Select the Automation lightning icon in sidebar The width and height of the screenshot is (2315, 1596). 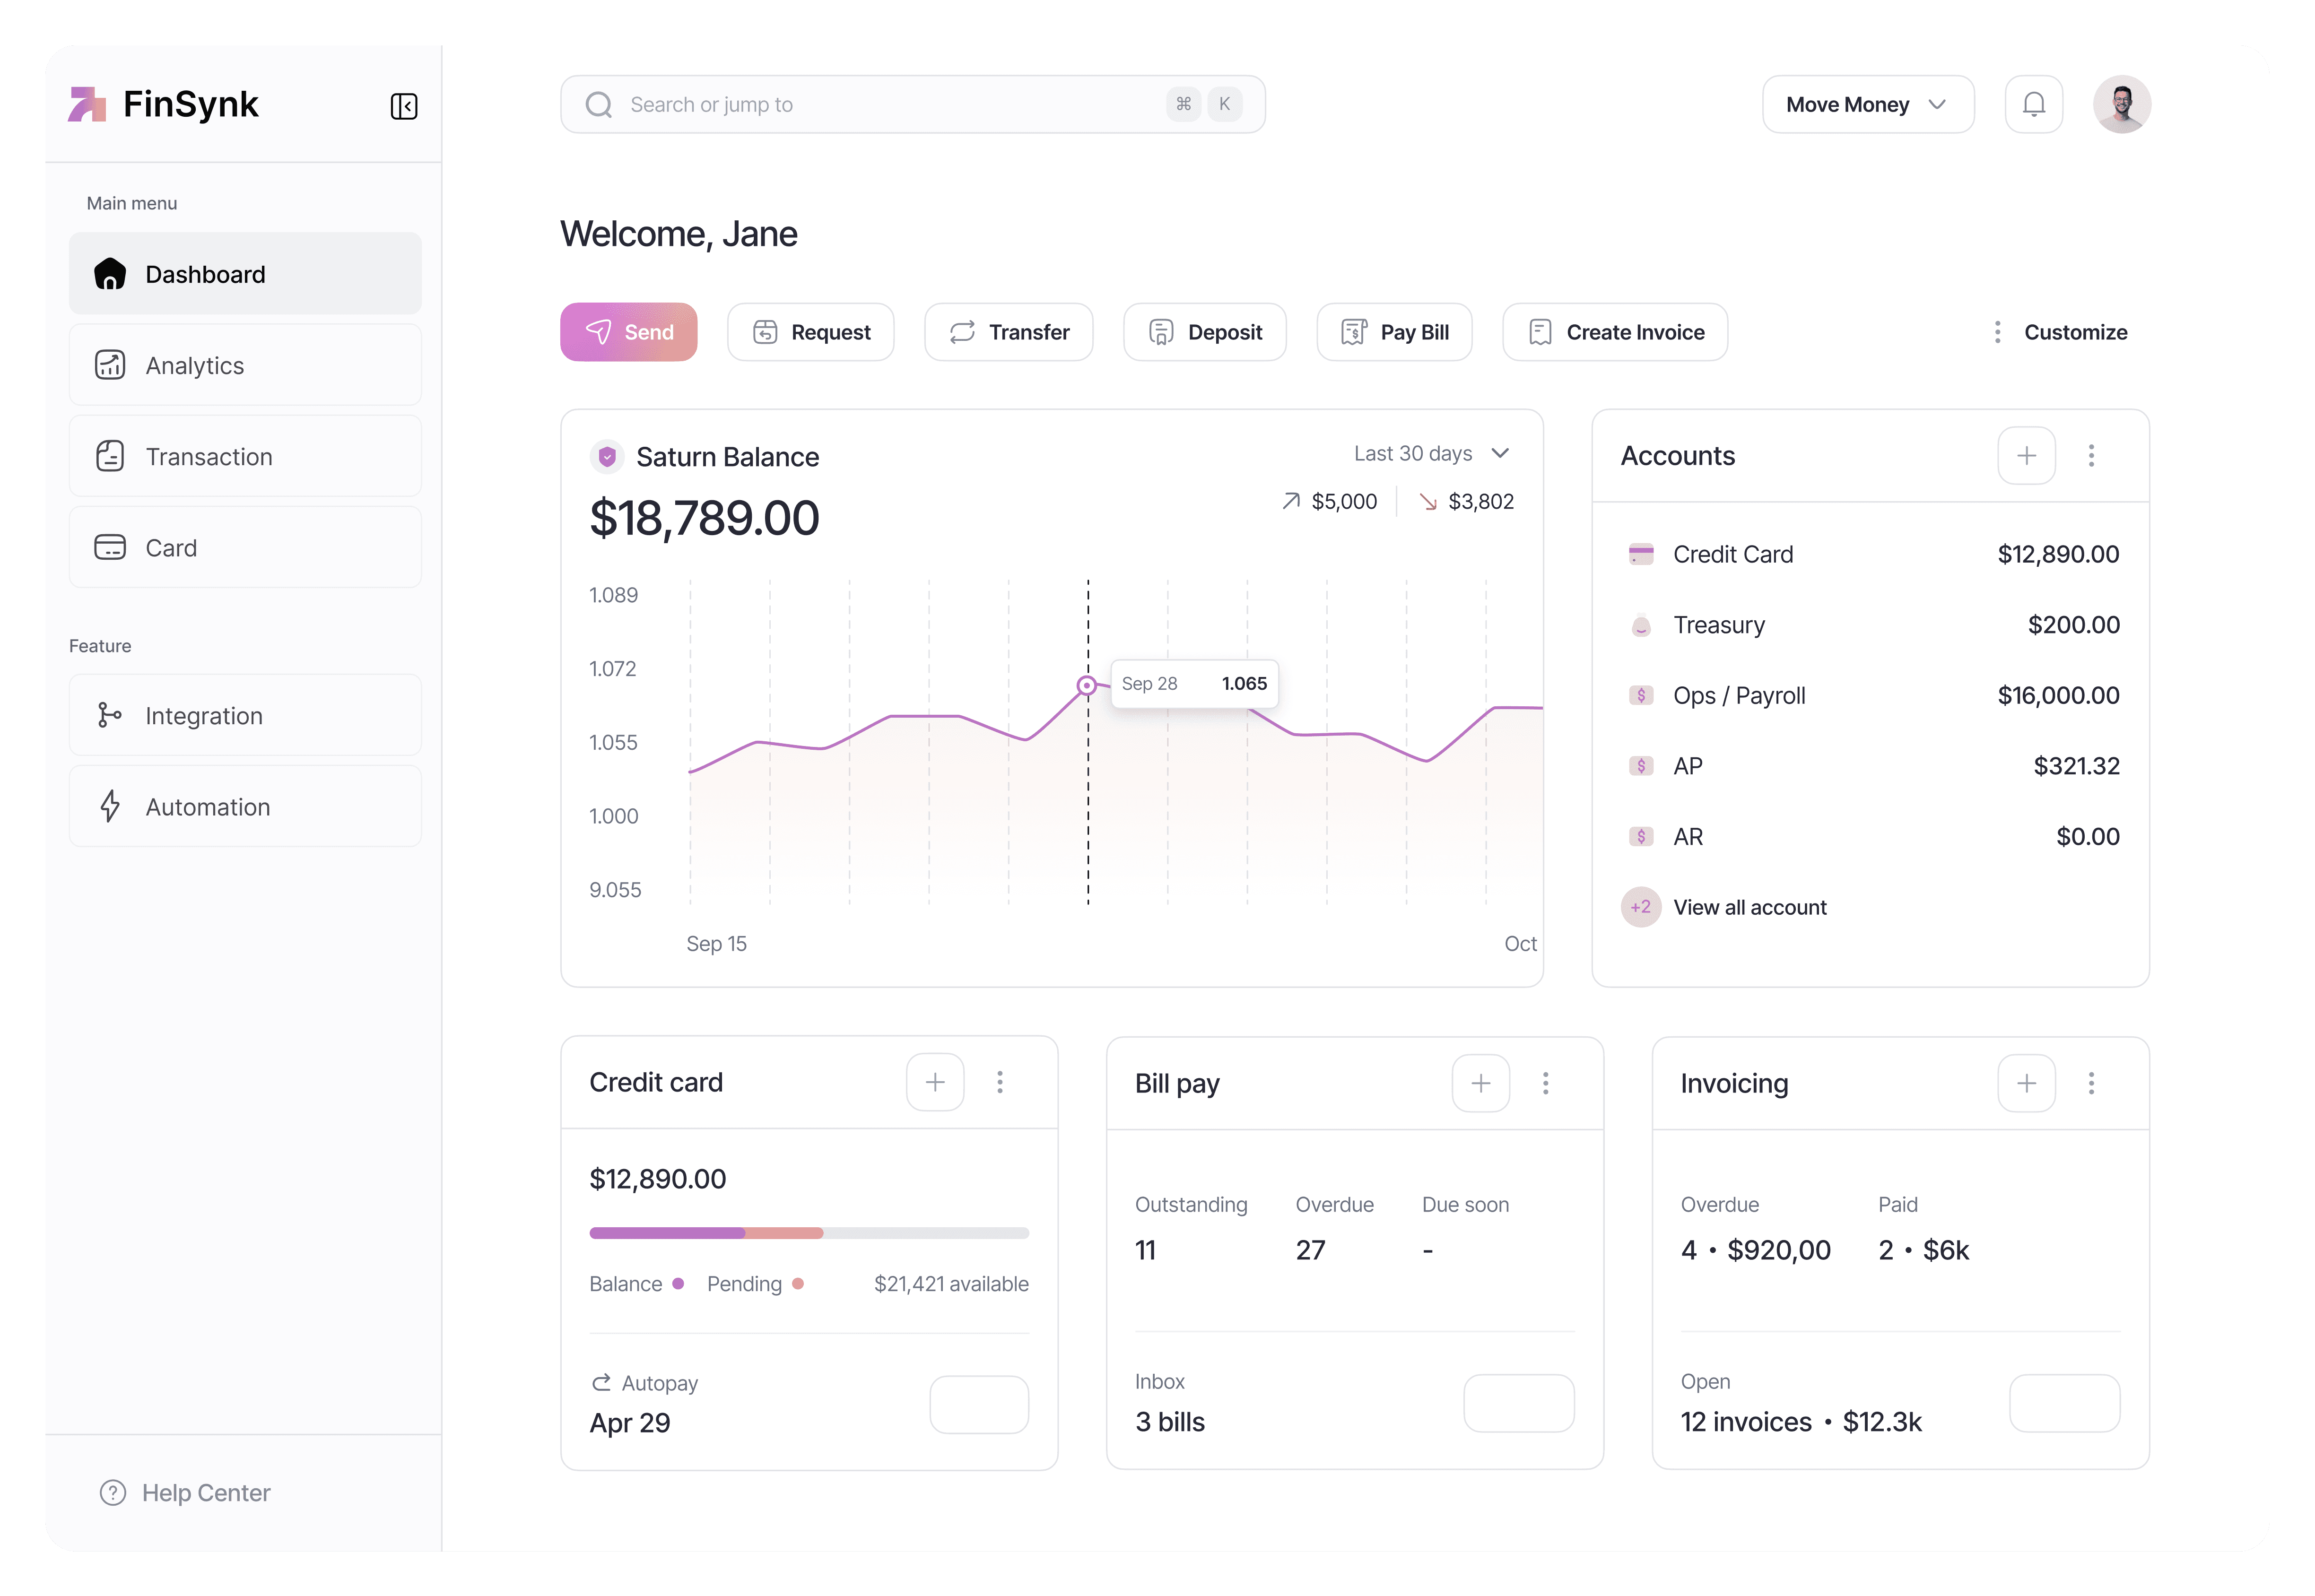click(110, 806)
